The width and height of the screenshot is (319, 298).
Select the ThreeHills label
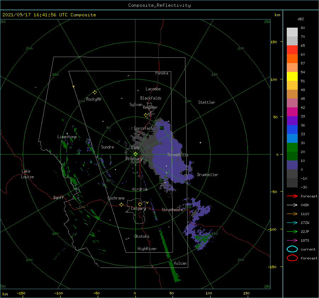click(x=178, y=155)
